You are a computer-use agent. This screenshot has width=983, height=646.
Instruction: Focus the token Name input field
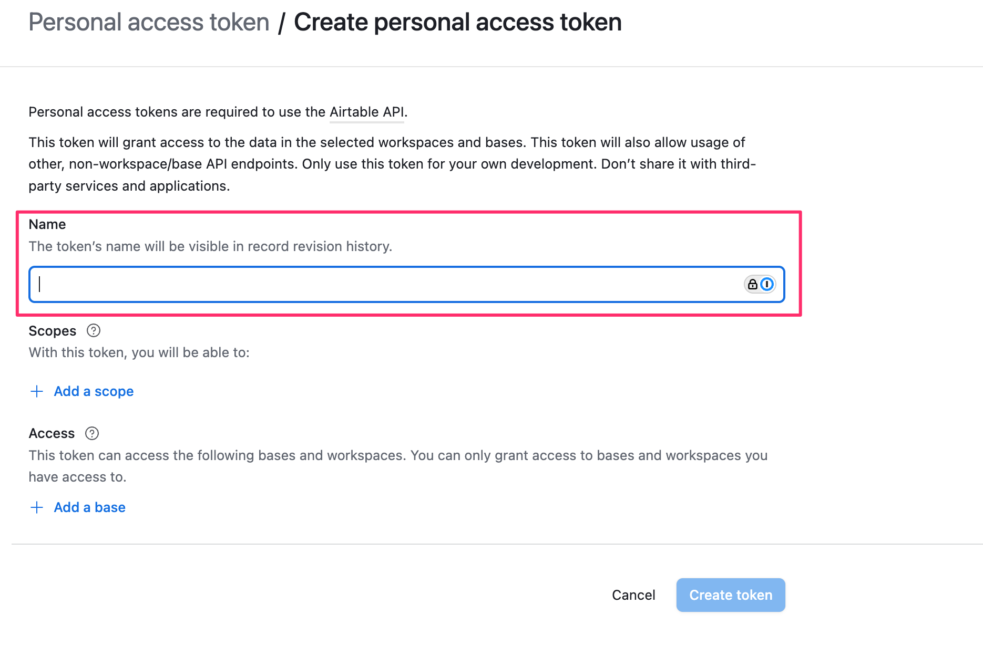[x=407, y=284]
